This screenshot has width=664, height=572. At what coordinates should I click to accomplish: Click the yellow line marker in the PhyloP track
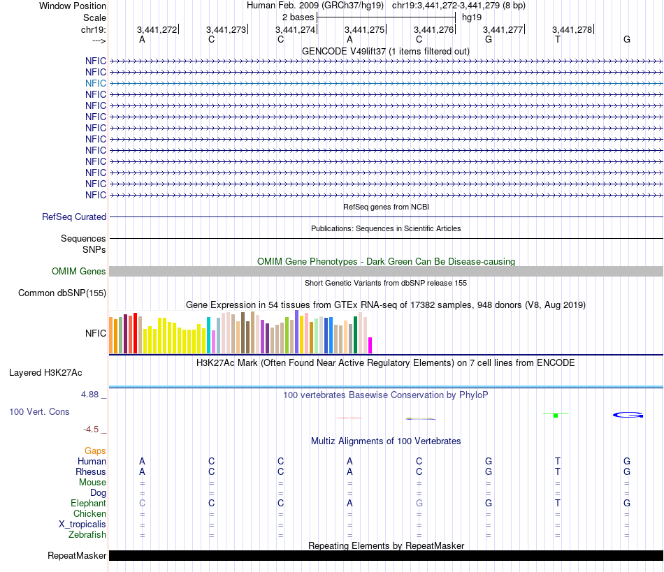click(421, 419)
